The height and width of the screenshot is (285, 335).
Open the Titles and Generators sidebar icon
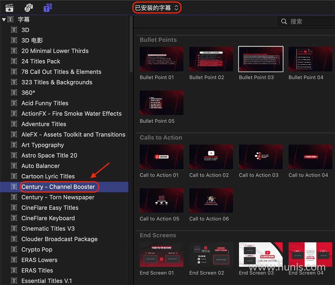[x=48, y=8]
